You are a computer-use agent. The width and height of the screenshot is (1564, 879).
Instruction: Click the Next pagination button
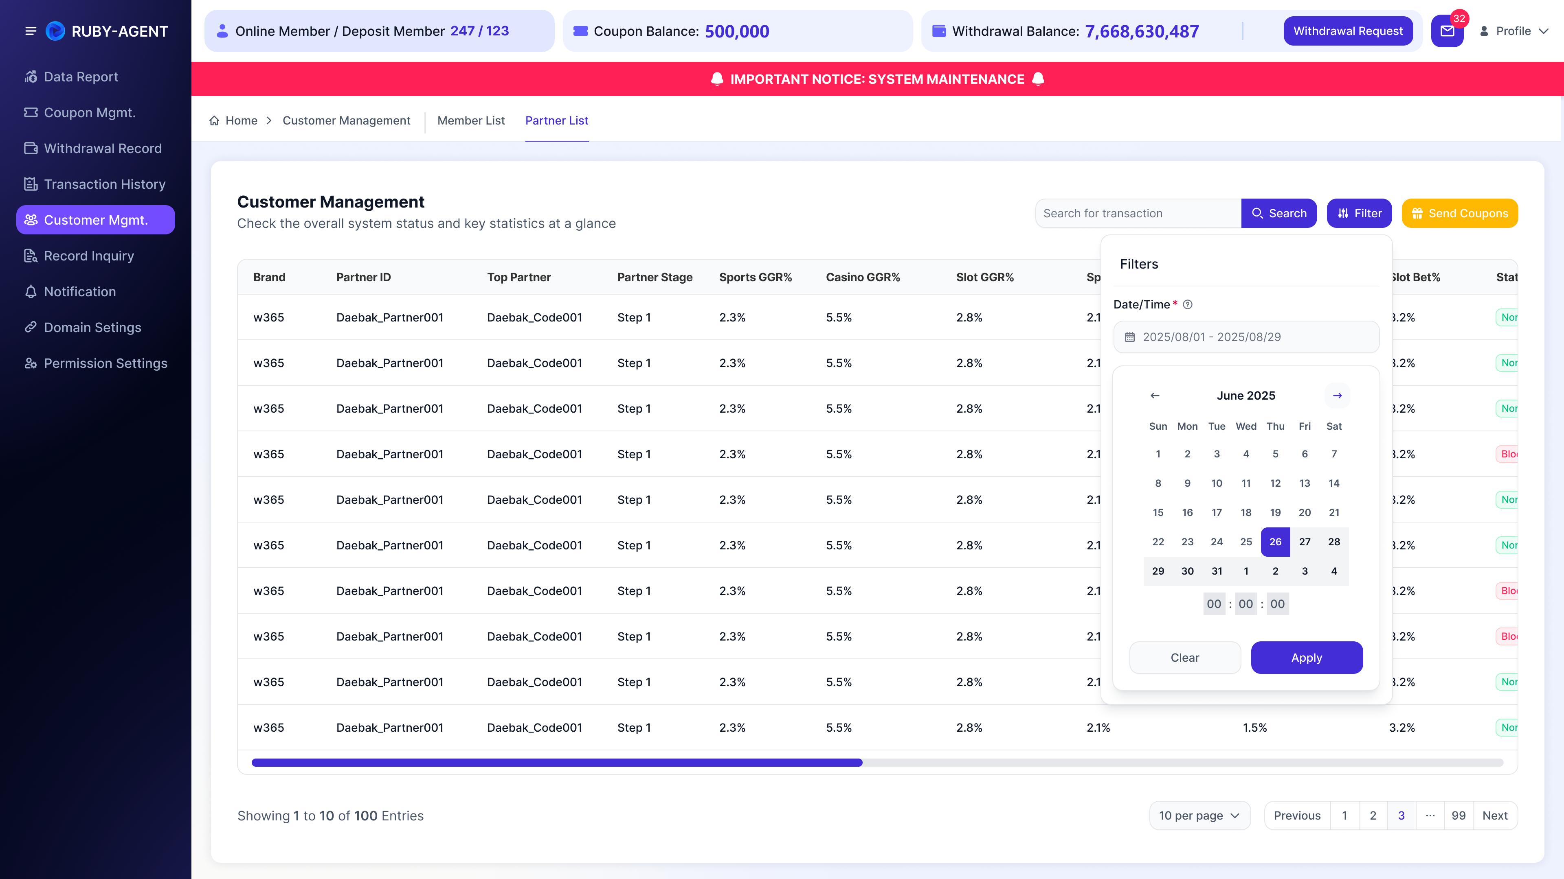coord(1495,816)
